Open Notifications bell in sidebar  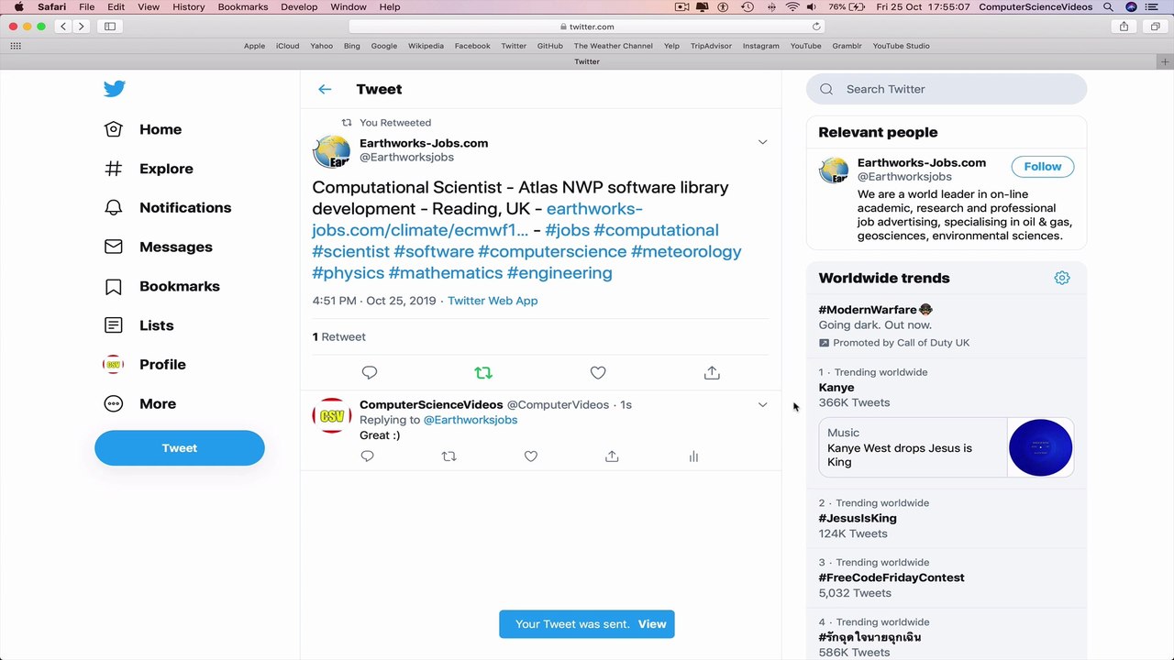coord(167,208)
